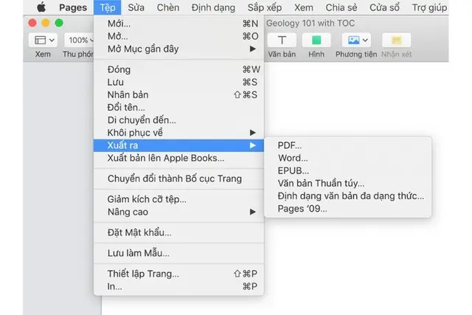Viewport: 472px width, 315px height.
Task: Export as EPUB... from submenu
Action: [347, 170]
